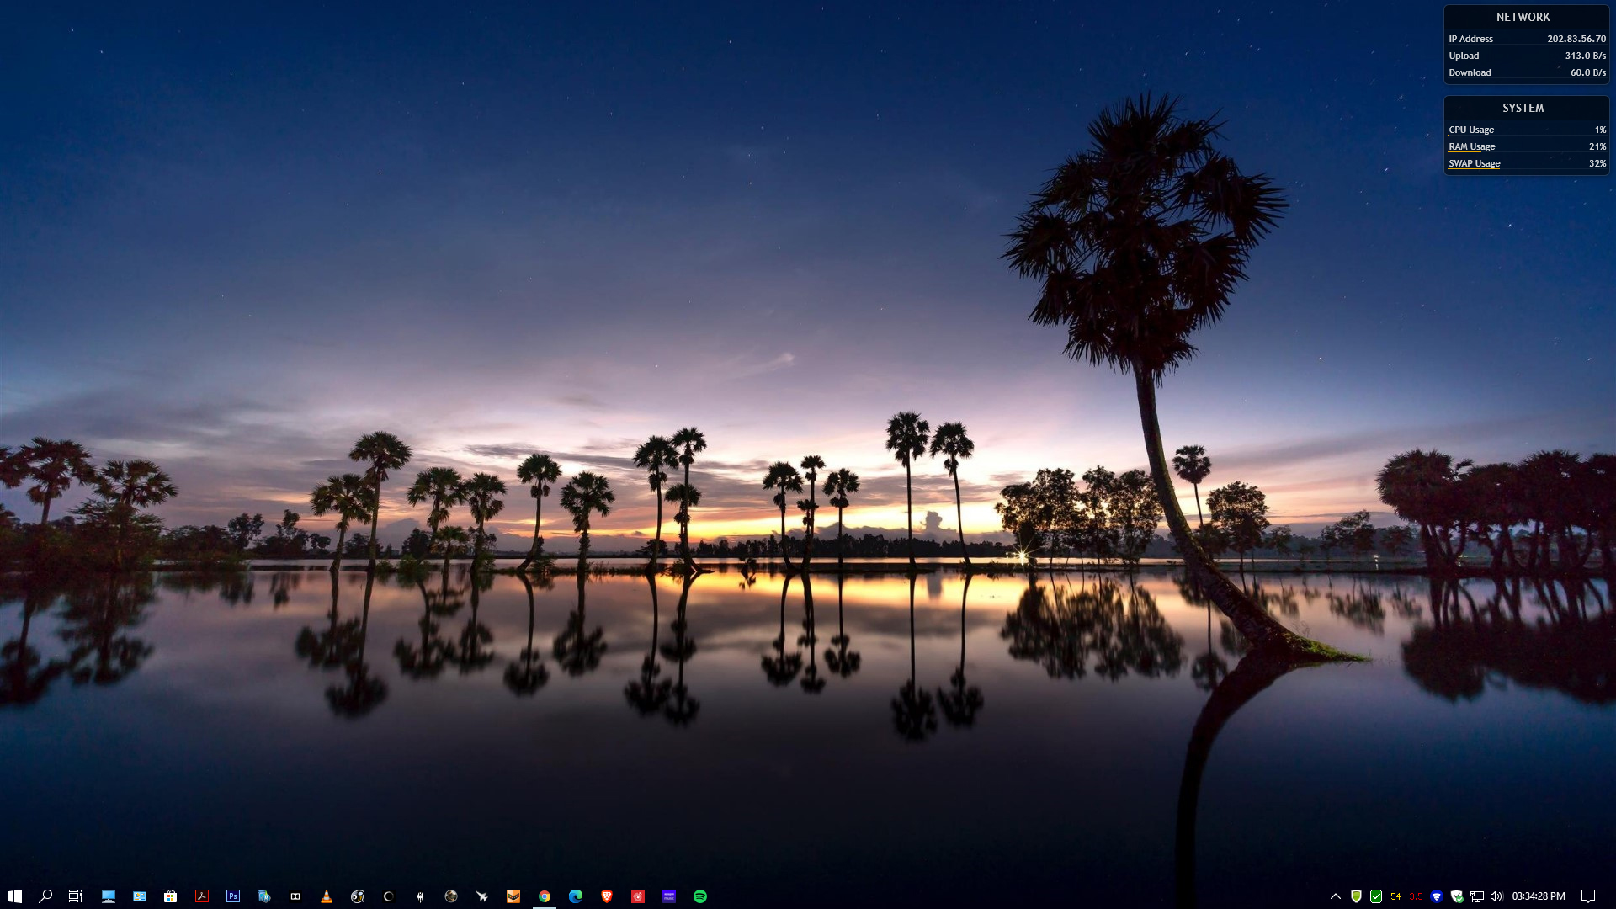Image resolution: width=1616 pixels, height=909 pixels.
Task: Open network connection tray icon
Action: click(x=1477, y=896)
